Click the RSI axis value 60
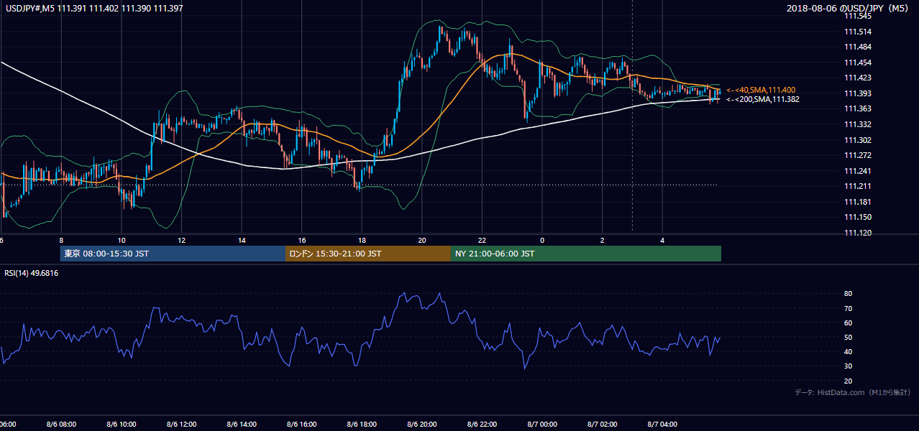The height and width of the screenshot is (431, 919). [x=849, y=323]
